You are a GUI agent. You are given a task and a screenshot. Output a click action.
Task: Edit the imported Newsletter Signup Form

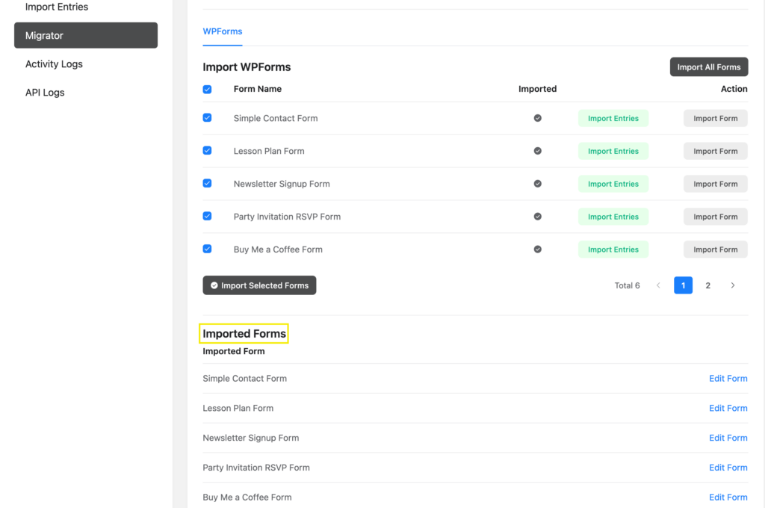(728, 438)
